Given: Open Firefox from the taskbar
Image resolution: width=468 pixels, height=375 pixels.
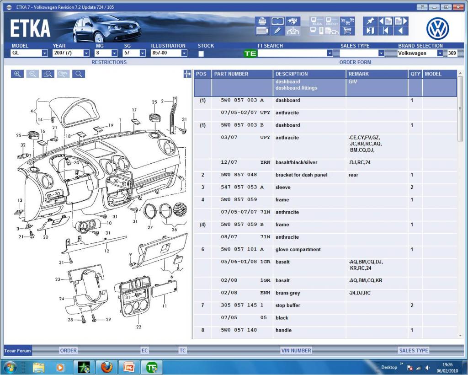Looking at the screenshot, I should pyautogui.click(x=106, y=367).
